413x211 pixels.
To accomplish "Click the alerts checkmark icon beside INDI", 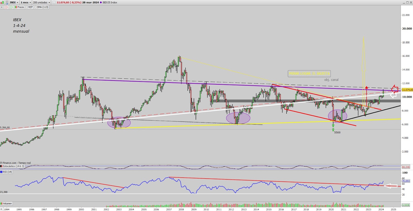I will (x=7, y=3).
